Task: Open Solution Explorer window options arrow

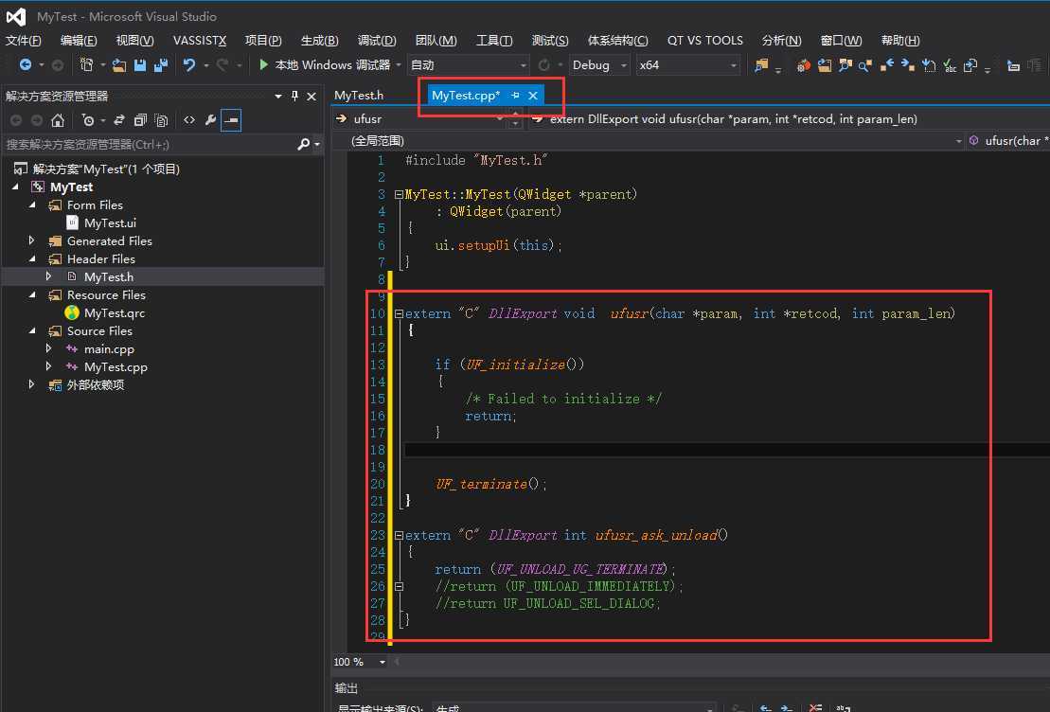Action: point(278,97)
